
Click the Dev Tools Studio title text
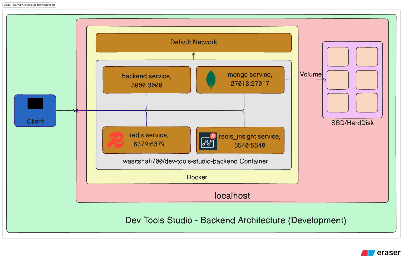point(236,220)
